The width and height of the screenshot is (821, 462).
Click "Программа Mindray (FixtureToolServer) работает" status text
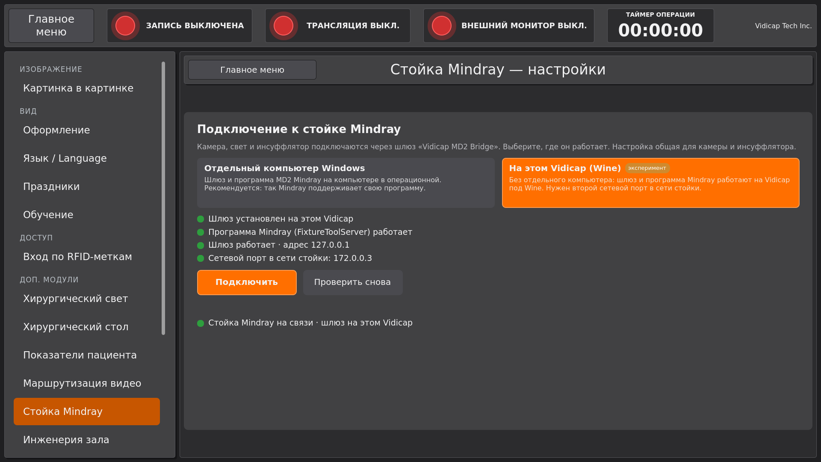310,232
